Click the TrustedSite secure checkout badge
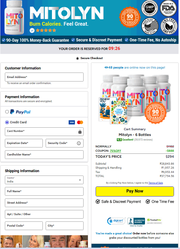This screenshot has height=249, width=180. (154, 221)
